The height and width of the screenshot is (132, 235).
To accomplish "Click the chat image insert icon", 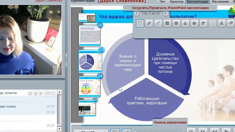I will pos(30,93).
